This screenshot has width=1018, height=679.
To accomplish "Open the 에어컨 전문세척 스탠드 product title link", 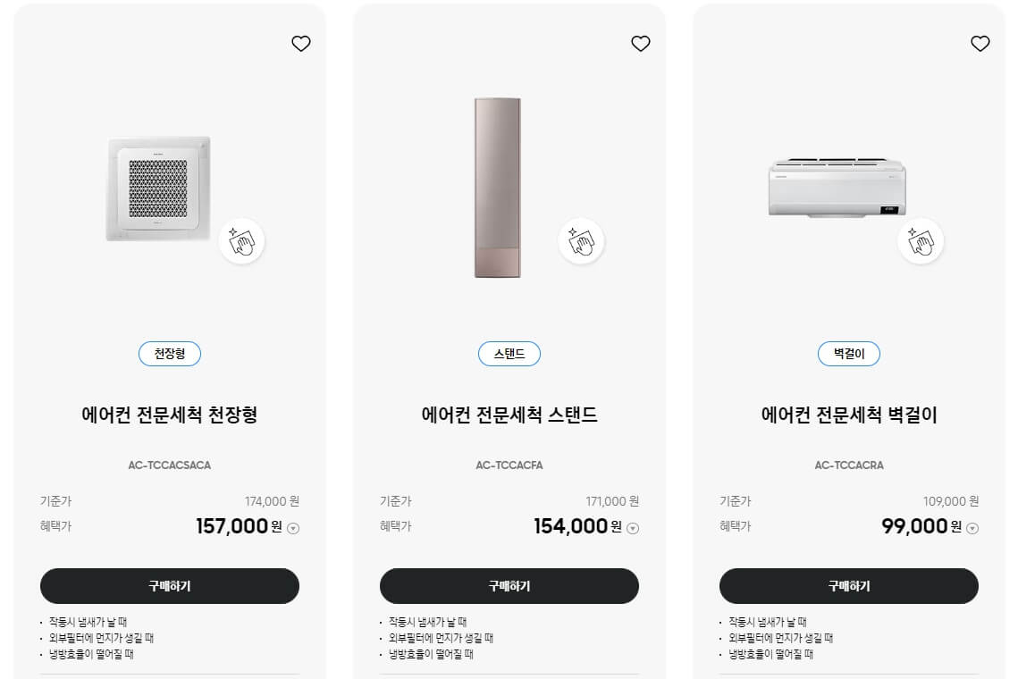I will [509, 415].
